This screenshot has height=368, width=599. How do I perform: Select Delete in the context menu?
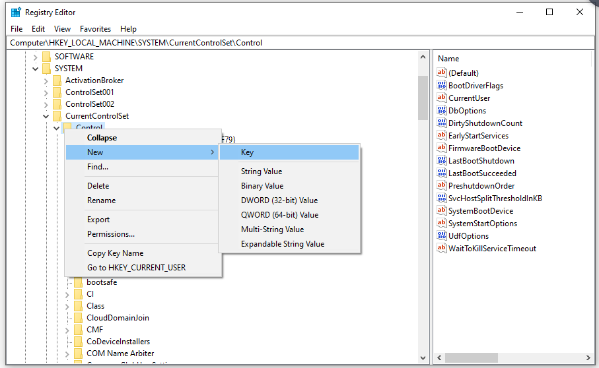tap(142, 186)
